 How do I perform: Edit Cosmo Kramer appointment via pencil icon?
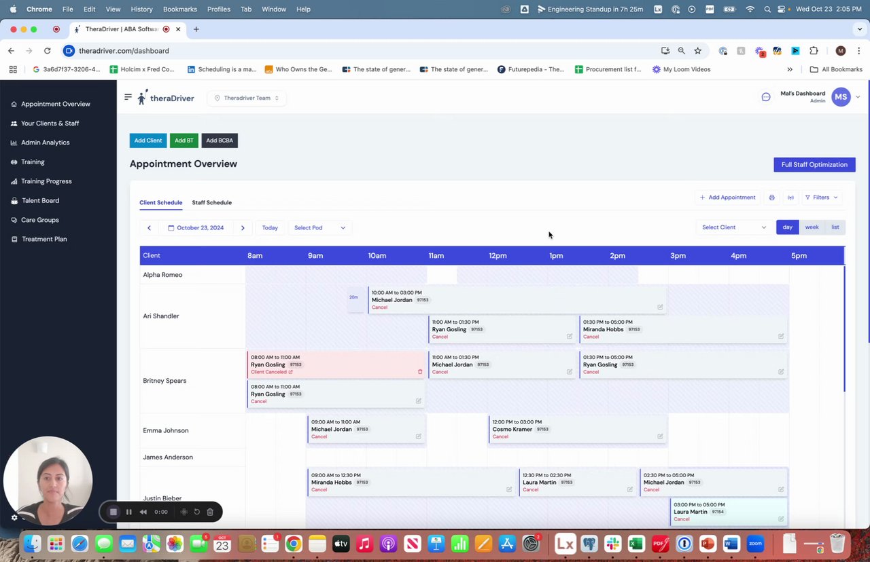pos(660,436)
